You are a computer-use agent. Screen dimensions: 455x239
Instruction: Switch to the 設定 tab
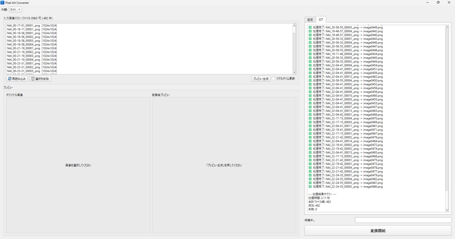[x=310, y=20]
